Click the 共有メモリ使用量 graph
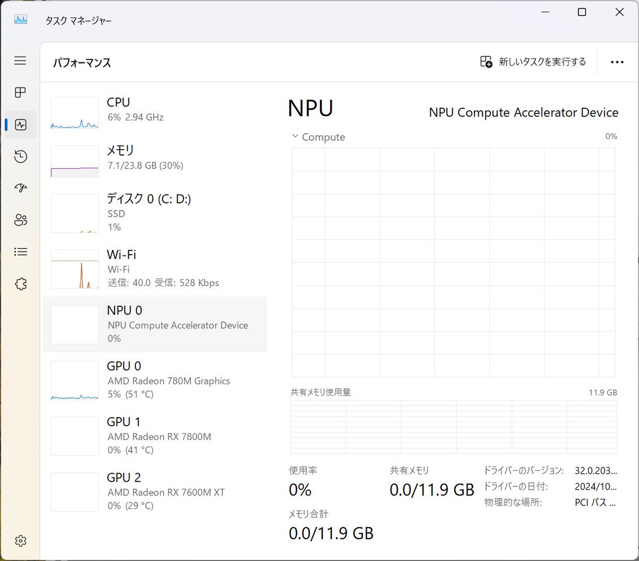Image resolution: width=639 pixels, height=561 pixels. pyautogui.click(x=454, y=427)
